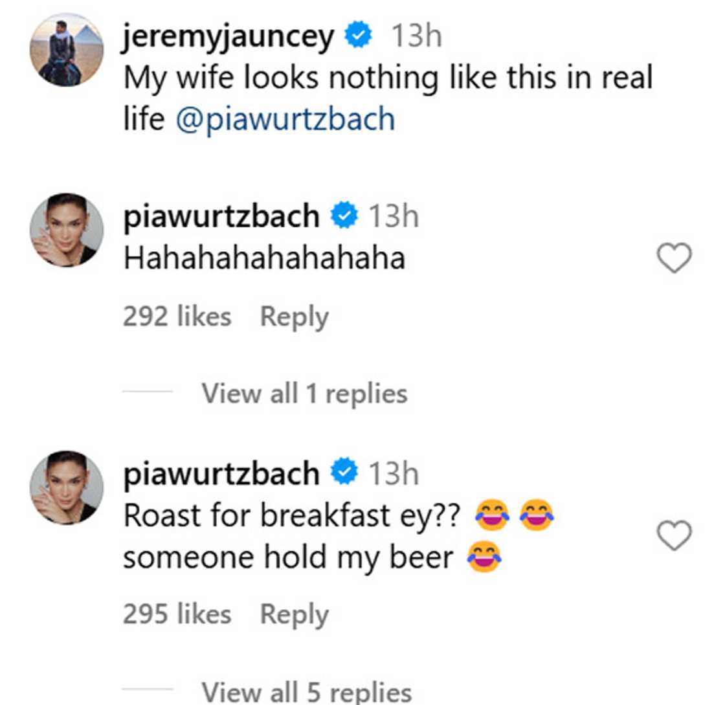Image resolution: width=725 pixels, height=705 pixels.
Task: Click the 13h timestamp on the "Hahahahahahahaha" comment
Action: click(x=394, y=216)
